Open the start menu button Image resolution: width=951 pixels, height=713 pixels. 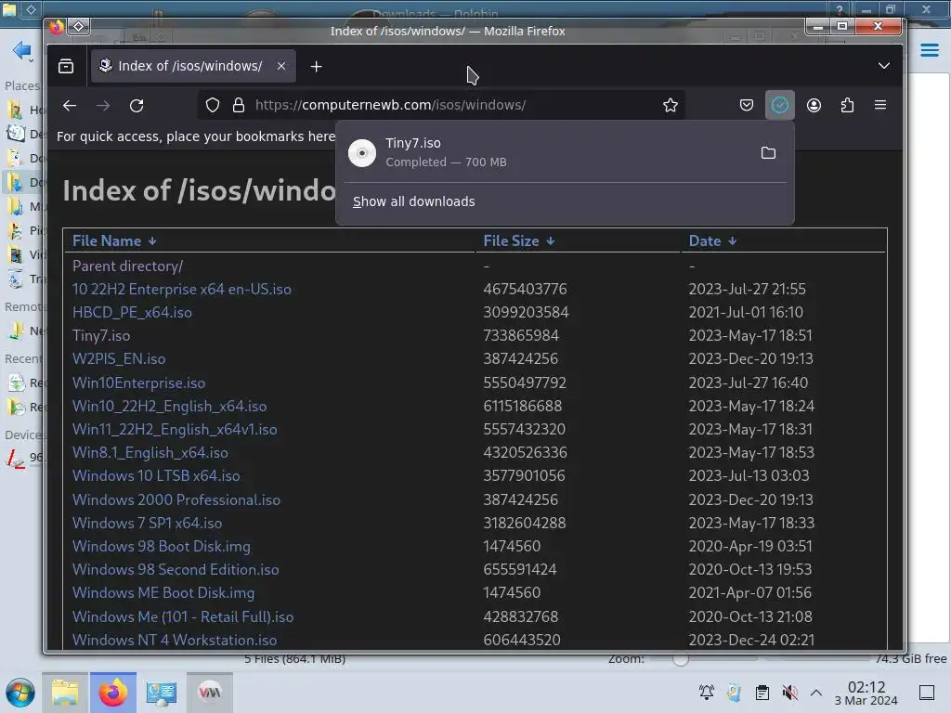20,693
